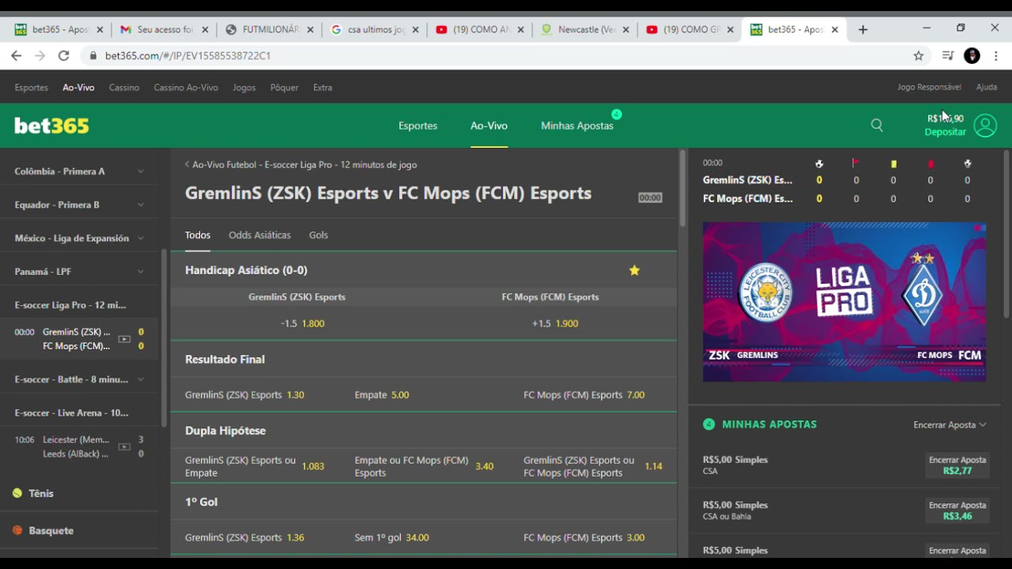
Task: Open Chrome media control icon
Action: tap(948, 55)
